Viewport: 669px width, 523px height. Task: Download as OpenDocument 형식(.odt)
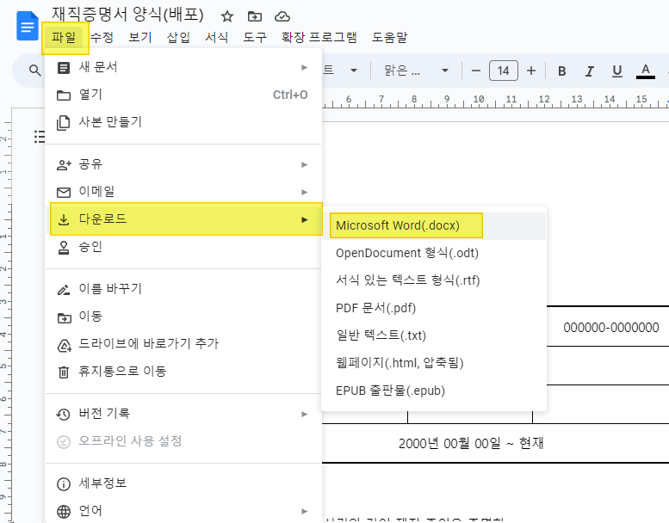[x=434, y=253]
